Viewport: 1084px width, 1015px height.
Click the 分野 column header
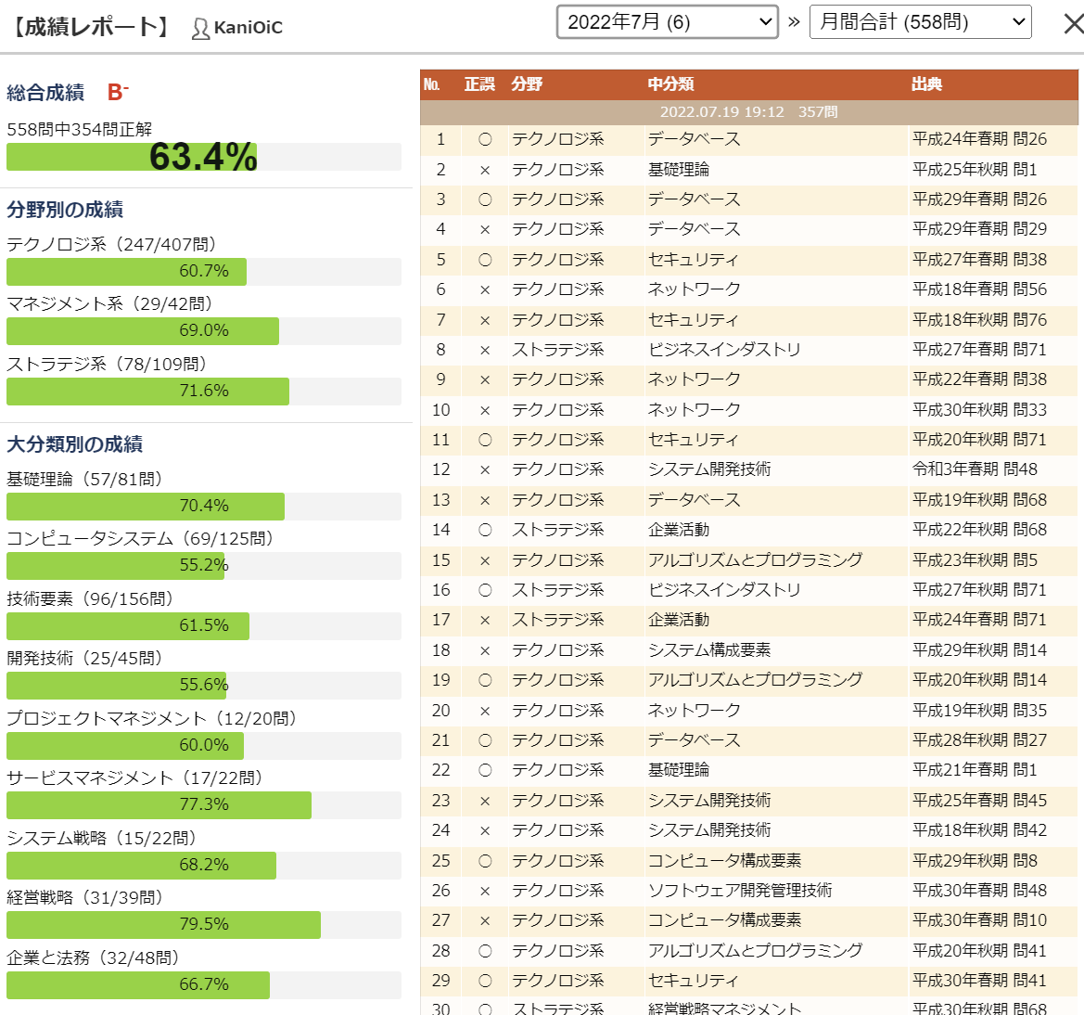click(x=527, y=84)
